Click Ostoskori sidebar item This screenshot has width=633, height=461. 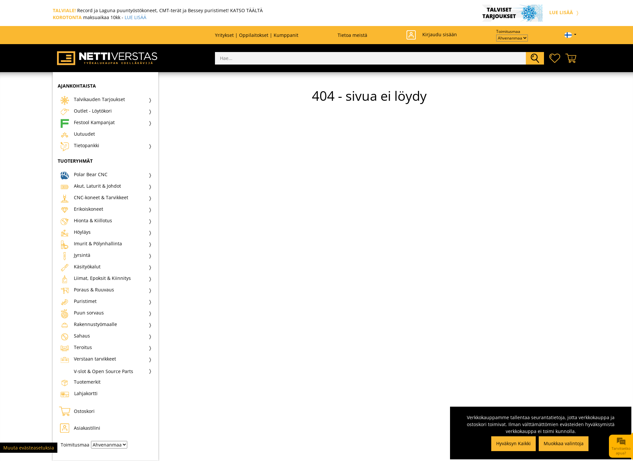tap(85, 411)
